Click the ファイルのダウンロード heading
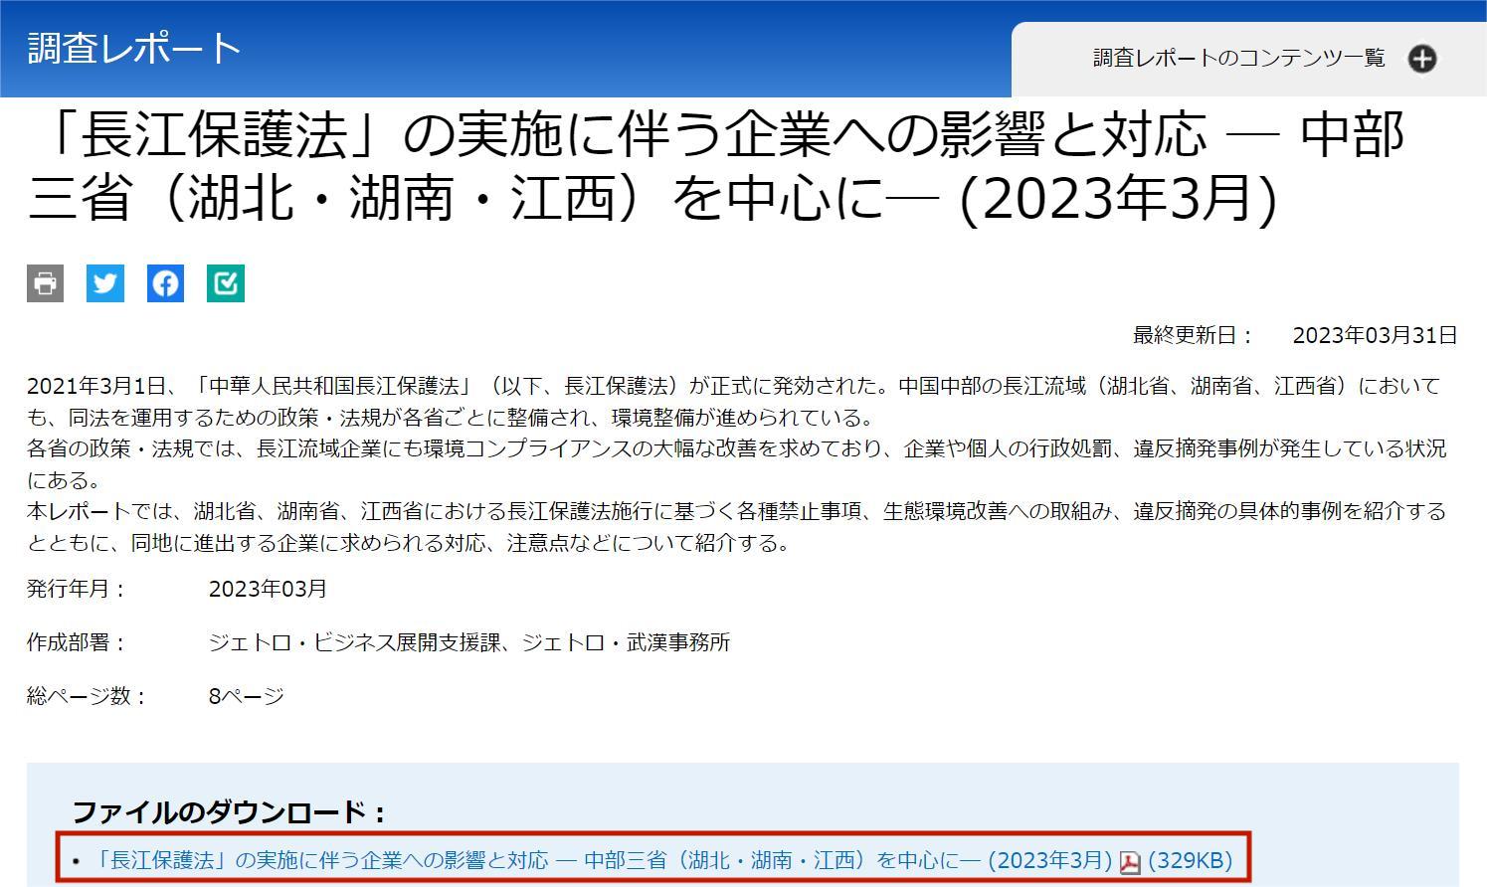Image resolution: width=1487 pixels, height=887 pixels. [x=229, y=812]
